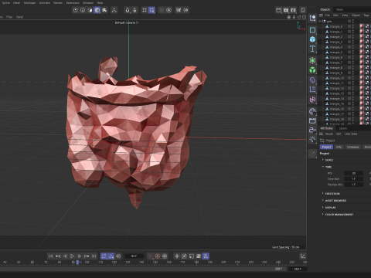Open Default Camera dropdown in viewport

[127, 22]
